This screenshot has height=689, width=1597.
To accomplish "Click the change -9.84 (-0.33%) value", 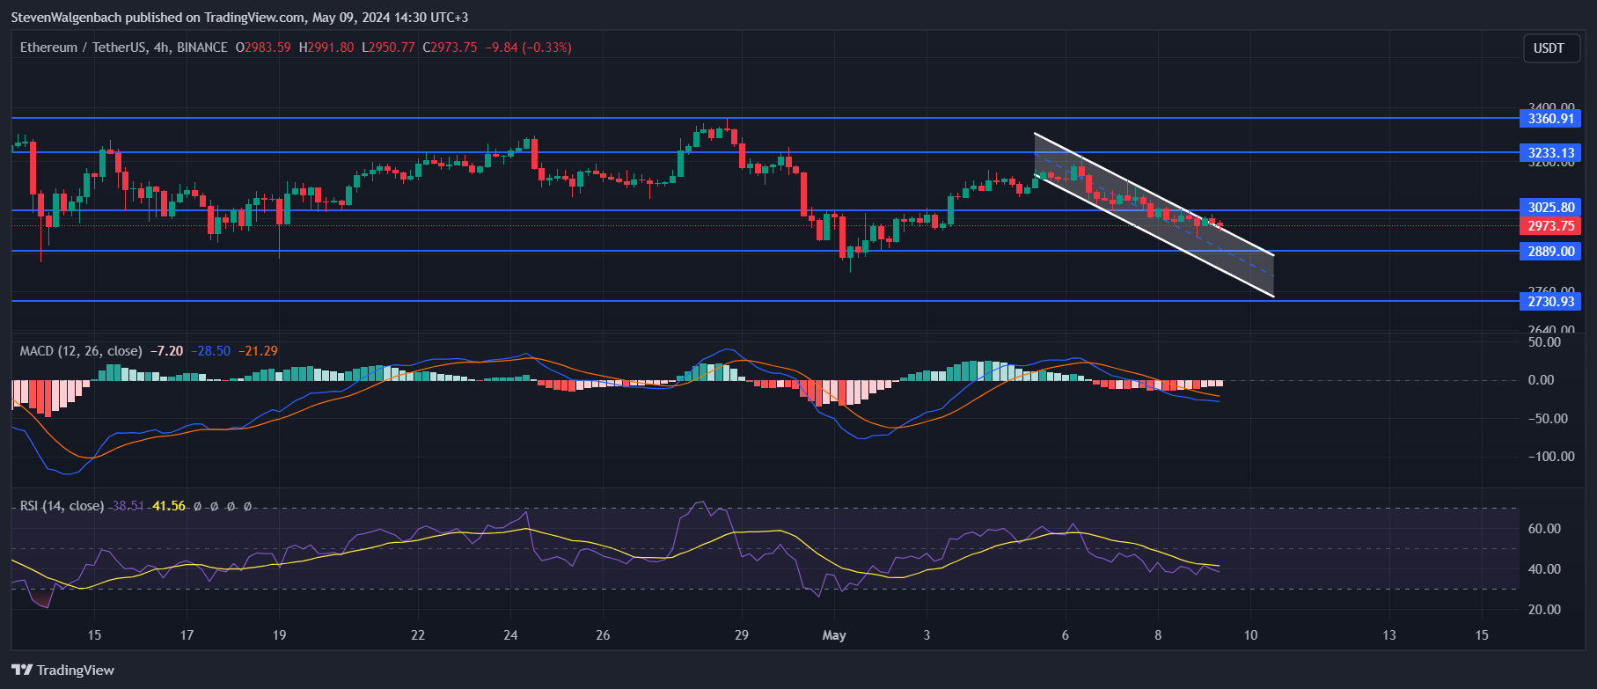I will click(529, 48).
